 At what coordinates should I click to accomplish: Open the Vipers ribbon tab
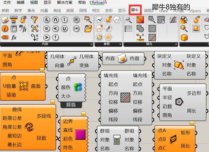tap(195, 11)
